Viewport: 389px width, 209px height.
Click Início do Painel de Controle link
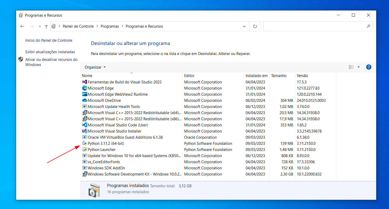tap(49, 40)
